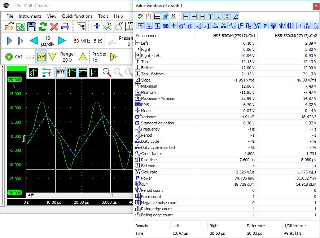
Task: Open the Instruments menu
Action: coord(30,16)
